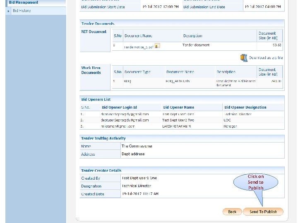The height and width of the screenshot is (223, 298).
Task: Click the Tender Inviting Authority section header
Action: pos(103,138)
